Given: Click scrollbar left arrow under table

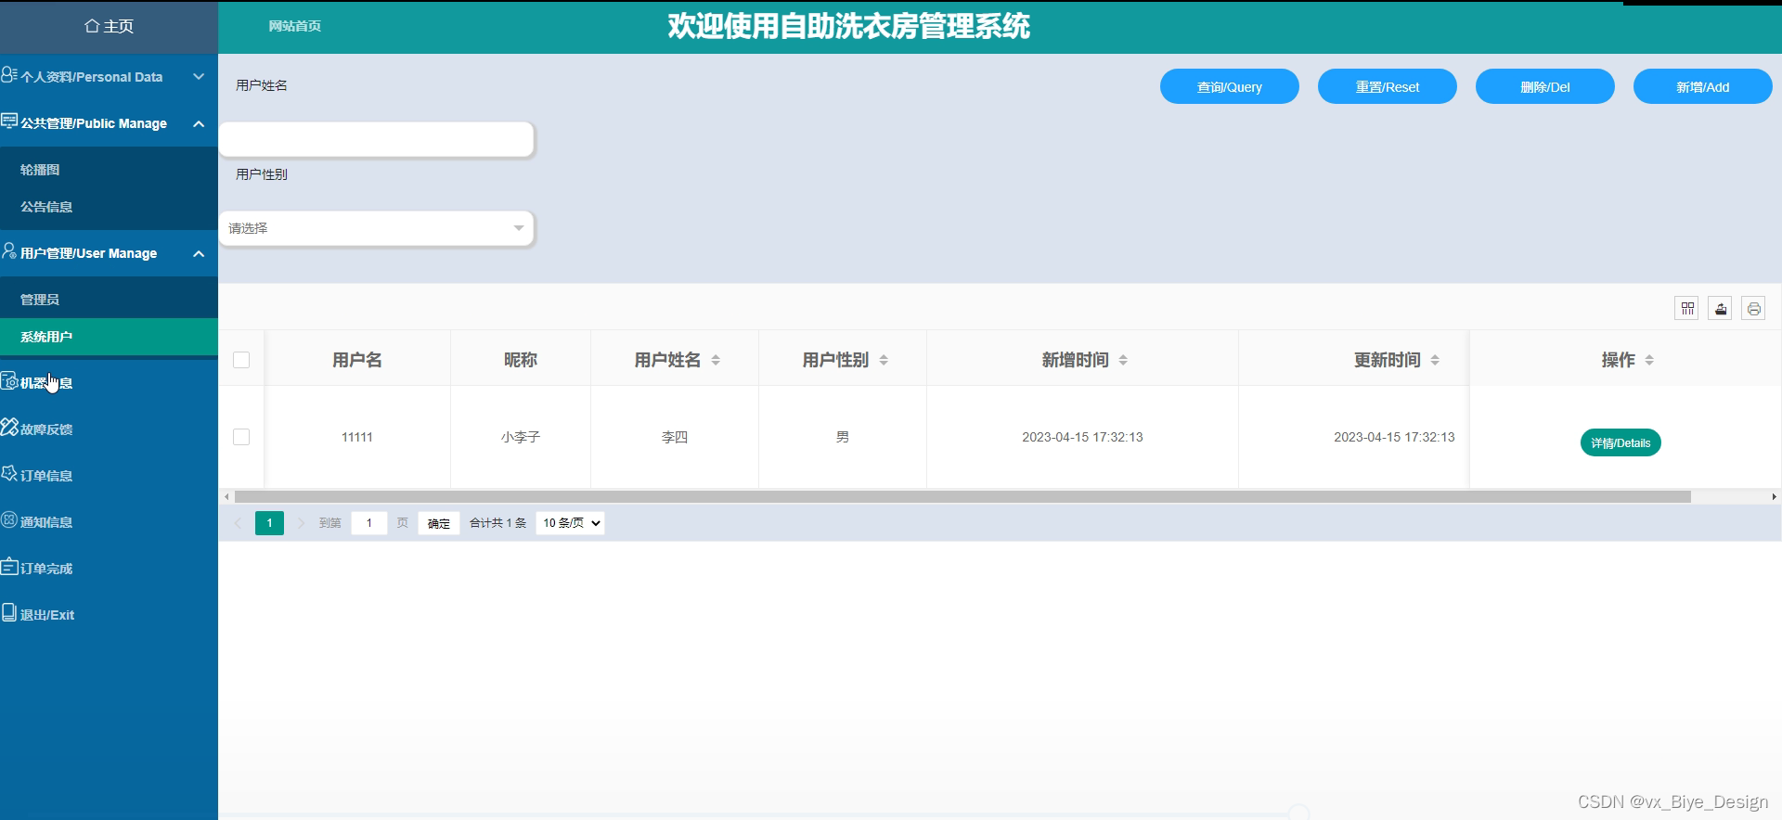Looking at the screenshot, I should pyautogui.click(x=226, y=497).
